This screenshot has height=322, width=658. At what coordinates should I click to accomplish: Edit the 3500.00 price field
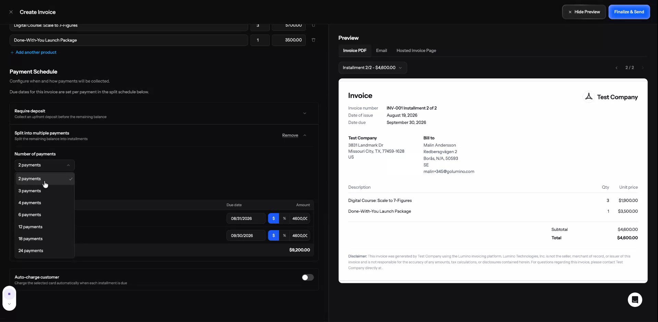click(289, 40)
